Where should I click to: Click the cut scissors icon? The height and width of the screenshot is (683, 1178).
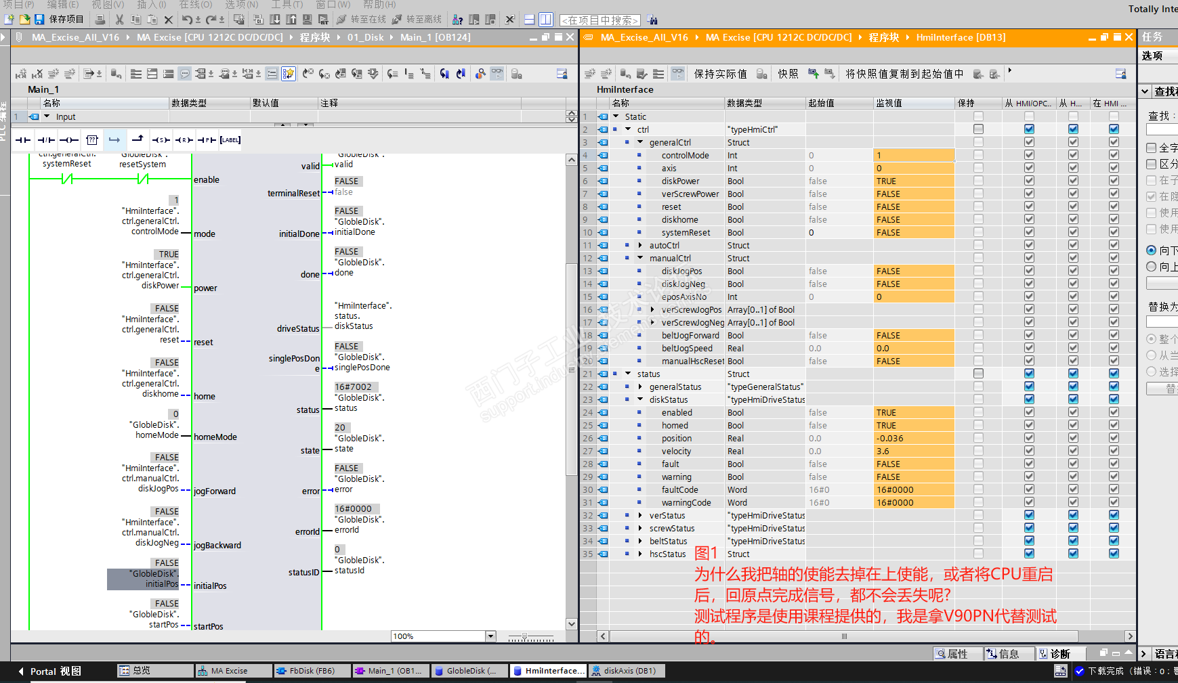[119, 20]
